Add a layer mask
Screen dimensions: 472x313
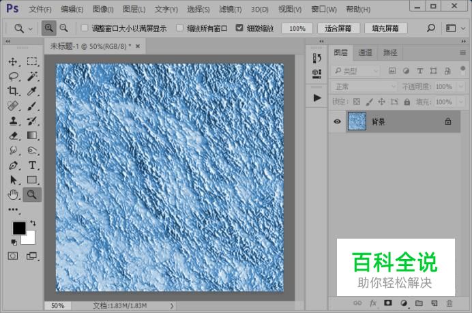point(388,303)
